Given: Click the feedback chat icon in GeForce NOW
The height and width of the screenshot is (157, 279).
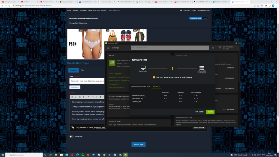Looking at the screenshot, I should [x=213, y=48].
